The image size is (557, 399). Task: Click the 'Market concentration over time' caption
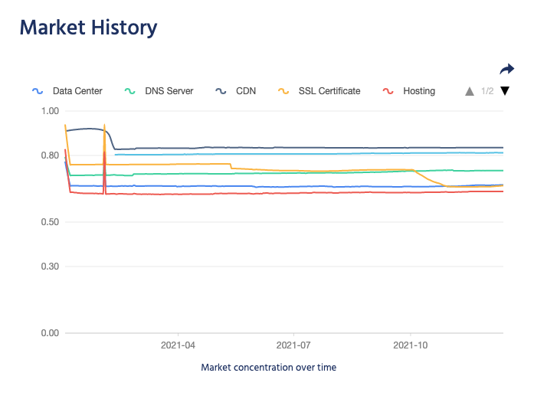[x=268, y=368]
